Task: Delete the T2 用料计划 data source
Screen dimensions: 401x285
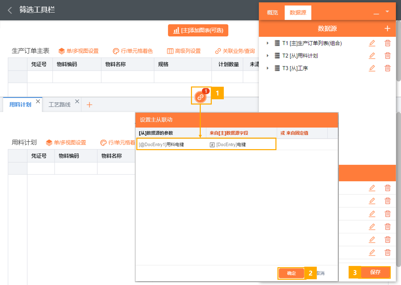Action: 388,56
